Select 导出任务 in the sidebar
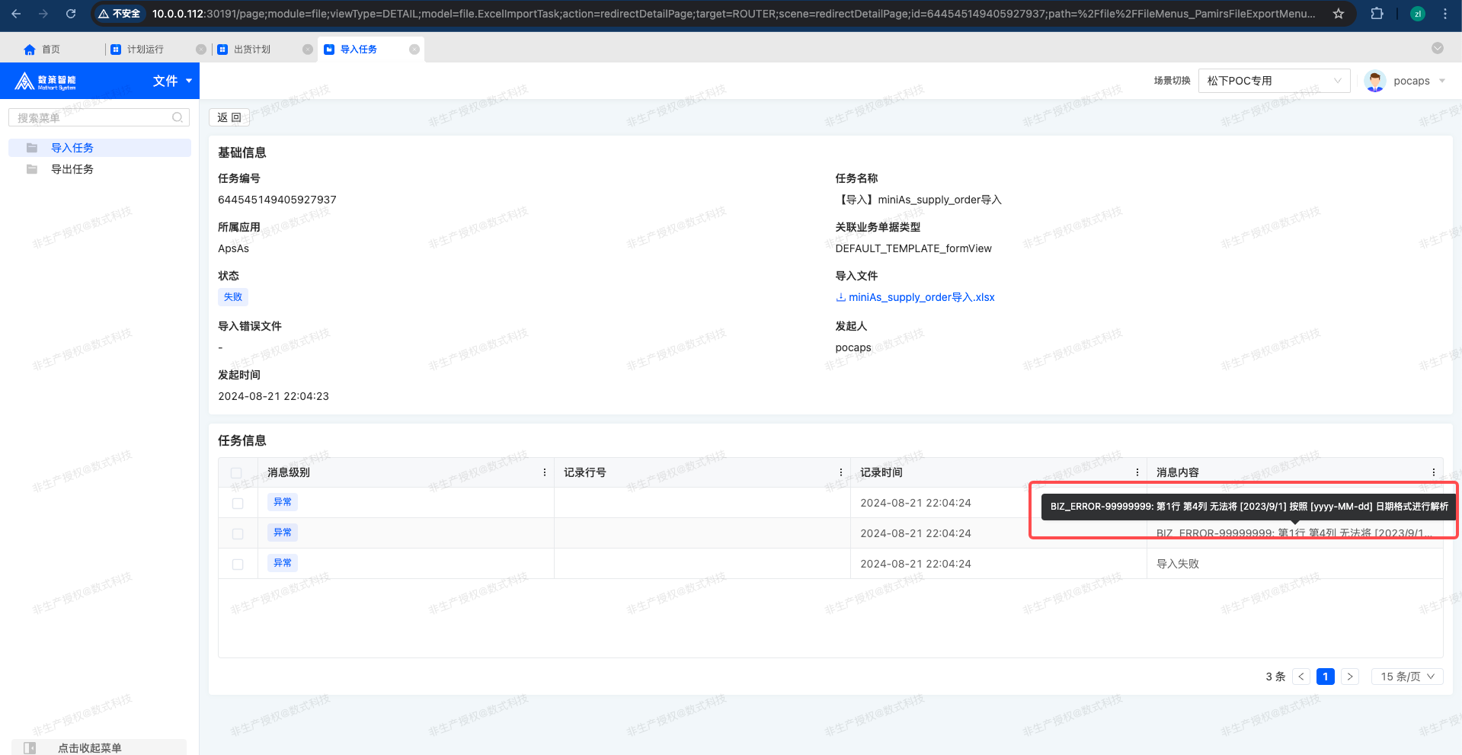Viewport: 1462px width, 755px height. (x=72, y=169)
